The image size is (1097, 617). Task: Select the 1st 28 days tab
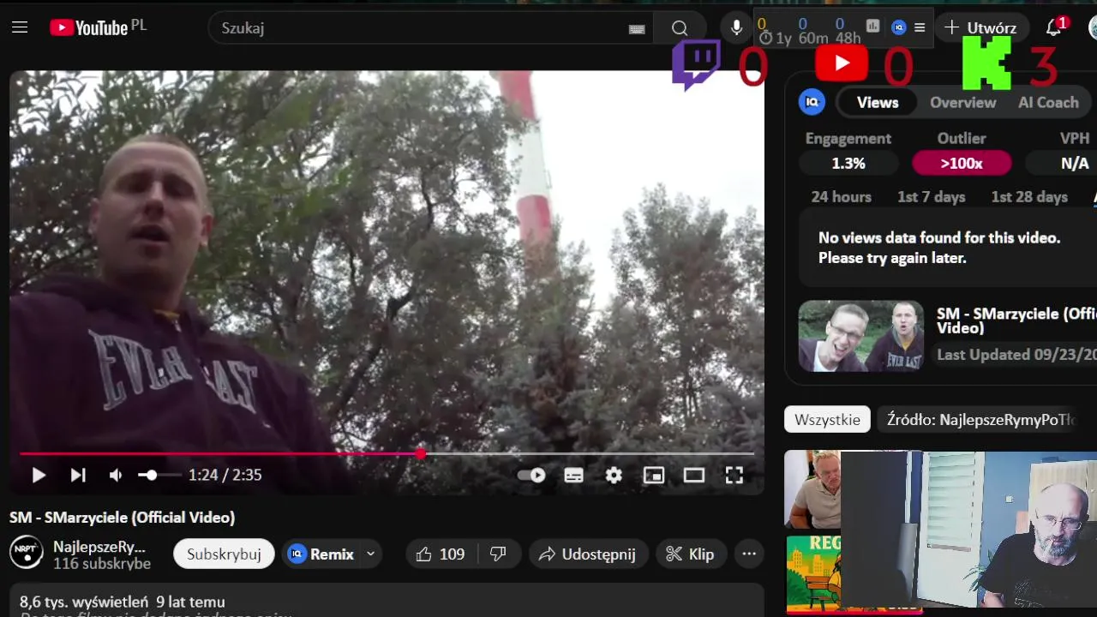pyautogui.click(x=1029, y=196)
